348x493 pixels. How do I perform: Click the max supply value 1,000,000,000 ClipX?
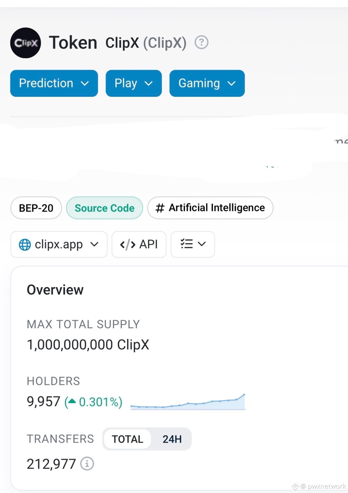coord(88,345)
